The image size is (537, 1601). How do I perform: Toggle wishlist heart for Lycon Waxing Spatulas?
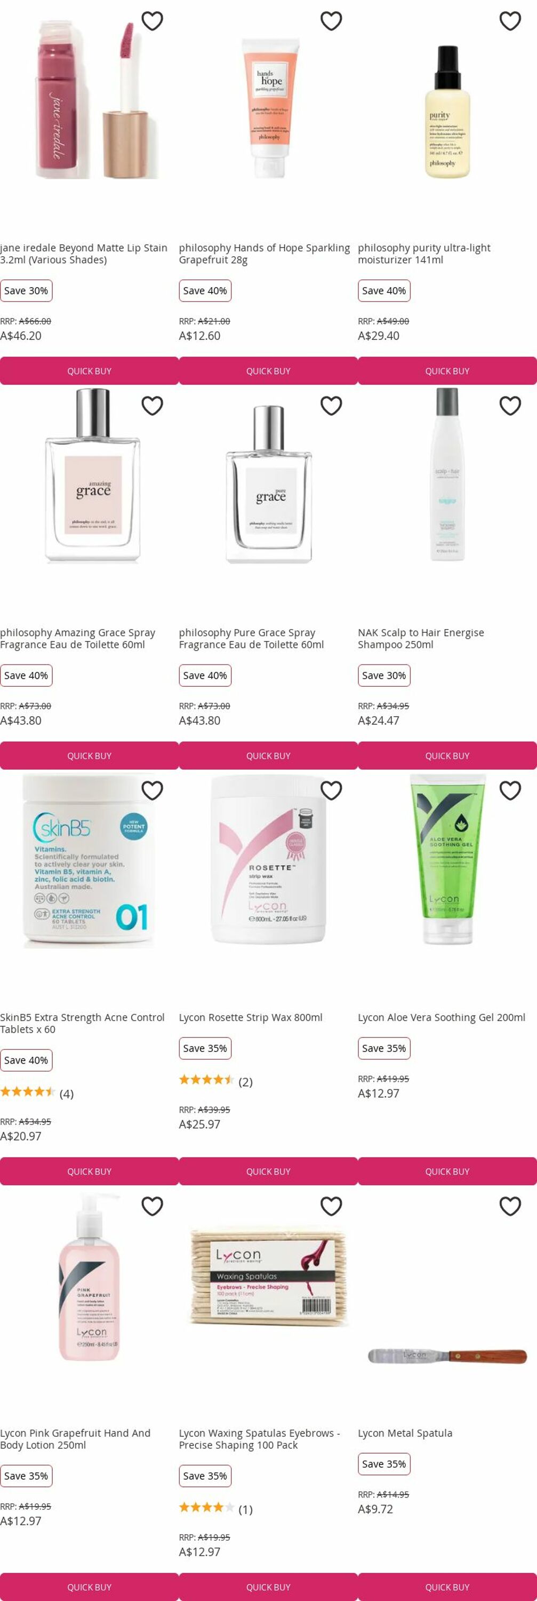[331, 1206]
